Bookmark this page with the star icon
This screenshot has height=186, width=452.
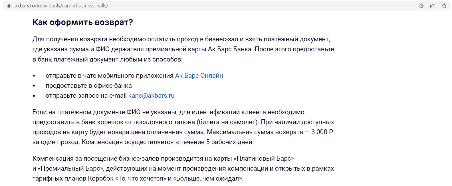pos(444,6)
